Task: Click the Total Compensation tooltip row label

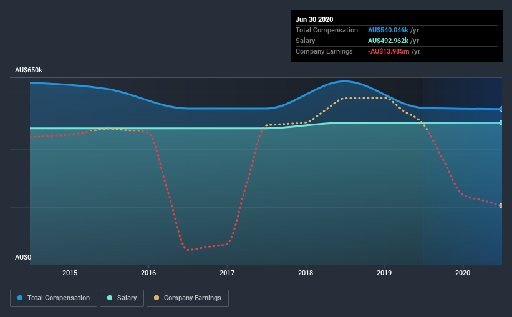Action: [x=327, y=30]
